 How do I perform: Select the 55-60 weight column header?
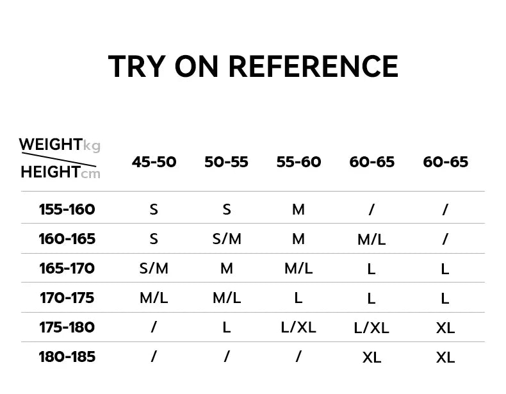[298, 162]
